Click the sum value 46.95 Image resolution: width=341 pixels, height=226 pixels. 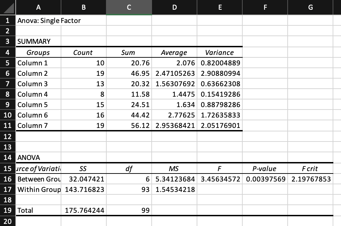coord(129,73)
